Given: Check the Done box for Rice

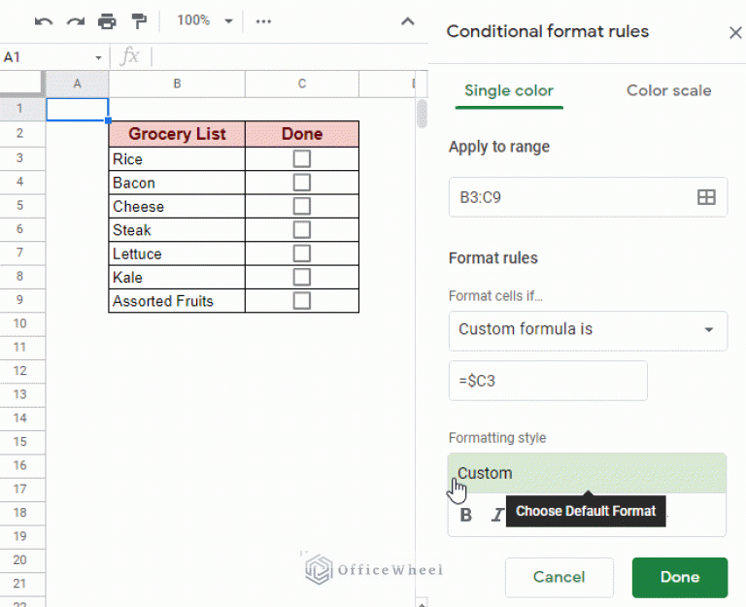Looking at the screenshot, I should tap(301, 159).
